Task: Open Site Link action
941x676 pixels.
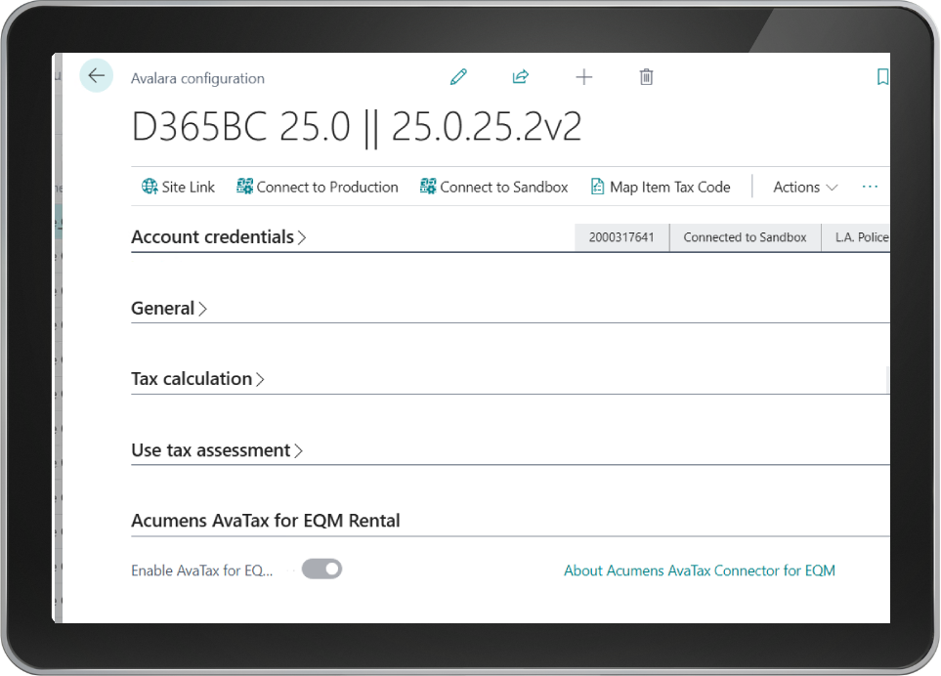Action: click(178, 188)
